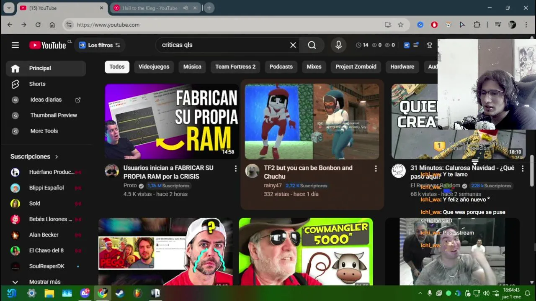This screenshot has width=536, height=301.
Task: Go back in browser history
Action: 10,25
